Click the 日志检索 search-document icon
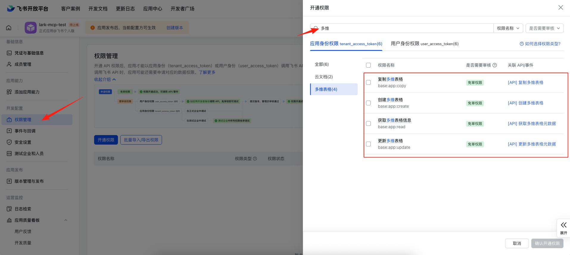The image size is (570, 255). tap(9, 209)
